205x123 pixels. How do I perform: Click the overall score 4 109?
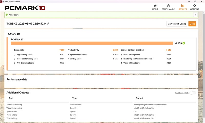click(178, 43)
